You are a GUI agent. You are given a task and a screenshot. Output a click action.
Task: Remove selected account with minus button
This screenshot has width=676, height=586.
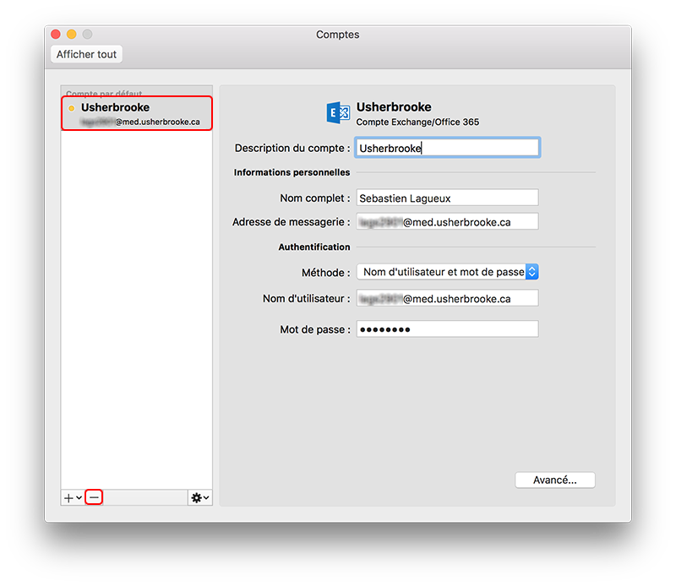pyautogui.click(x=95, y=498)
